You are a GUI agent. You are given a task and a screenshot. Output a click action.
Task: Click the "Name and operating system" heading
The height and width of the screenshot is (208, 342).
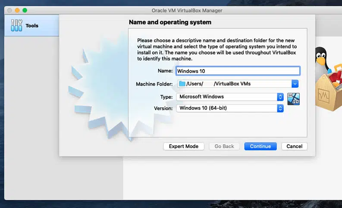tap(170, 22)
